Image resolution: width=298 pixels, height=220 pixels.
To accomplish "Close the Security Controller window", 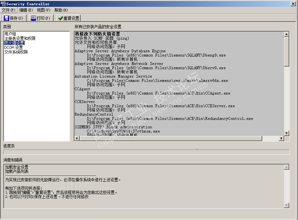I will 293,4.
